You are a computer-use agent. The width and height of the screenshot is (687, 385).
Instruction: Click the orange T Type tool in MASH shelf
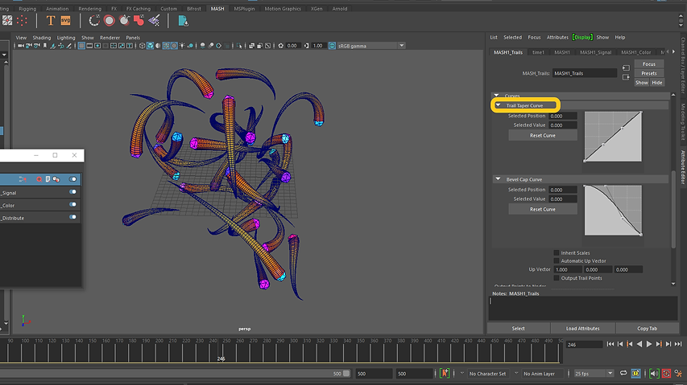point(51,21)
